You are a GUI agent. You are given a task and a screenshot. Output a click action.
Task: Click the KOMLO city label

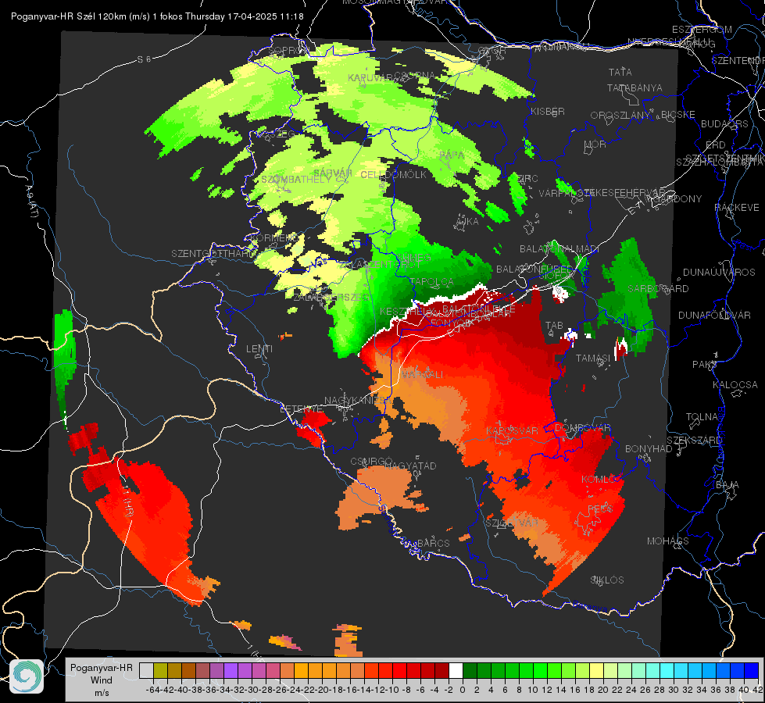(x=599, y=480)
